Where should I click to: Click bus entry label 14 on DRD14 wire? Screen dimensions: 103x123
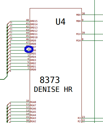click(x=11, y=26)
